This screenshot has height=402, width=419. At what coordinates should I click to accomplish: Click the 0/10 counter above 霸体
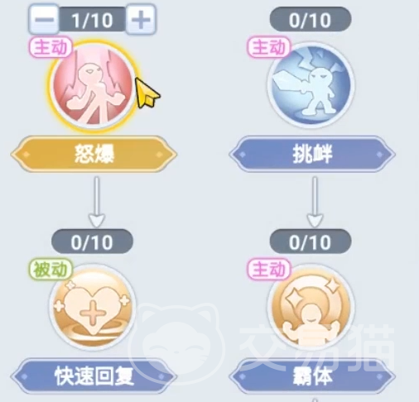(x=311, y=242)
